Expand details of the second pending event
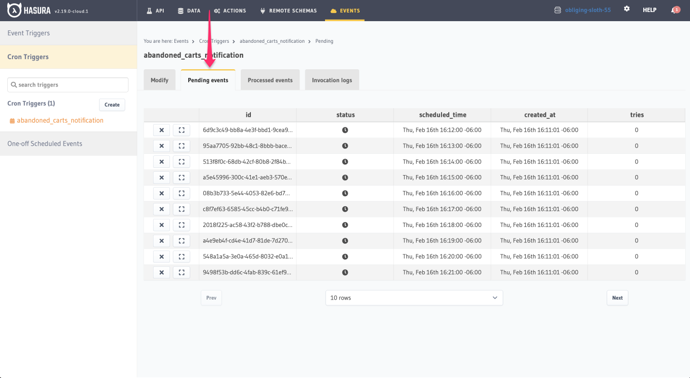Screen dimensions: 690x378 pos(182,146)
